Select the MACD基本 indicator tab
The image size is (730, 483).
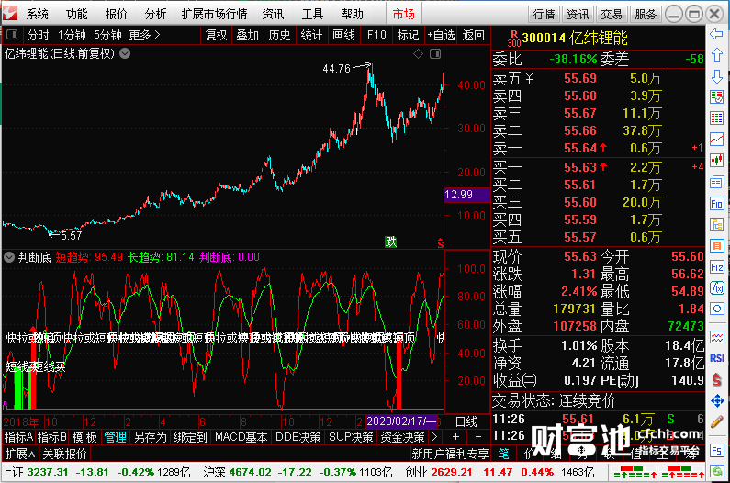pos(241,437)
